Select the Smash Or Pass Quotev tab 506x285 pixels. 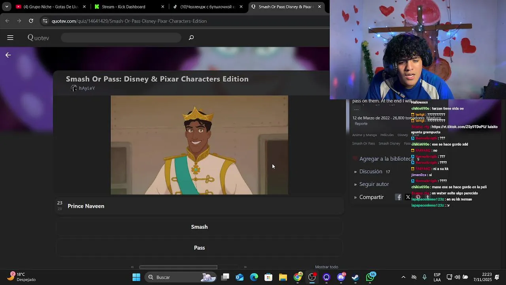pos(287,7)
